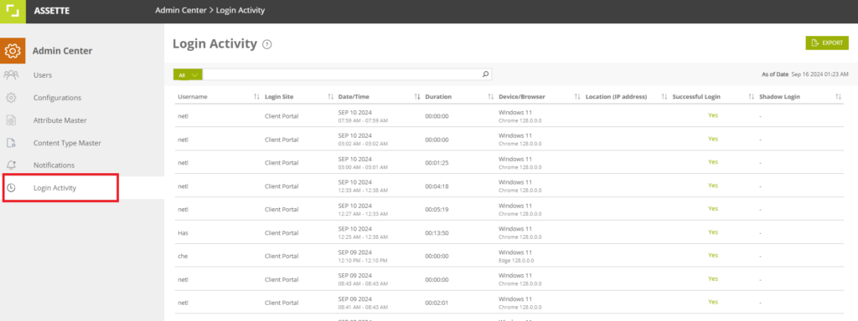Screen dimensions: 858x321
Task: Sort by Shadow Login column arrows
Action: coord(838,97)
